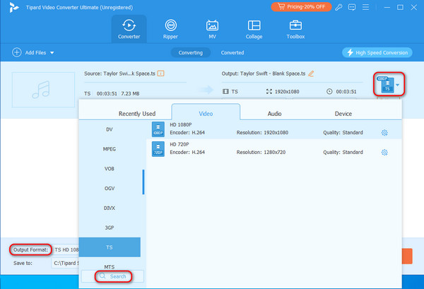Click the output resolution 1920x1080 text

click(287, 92)
